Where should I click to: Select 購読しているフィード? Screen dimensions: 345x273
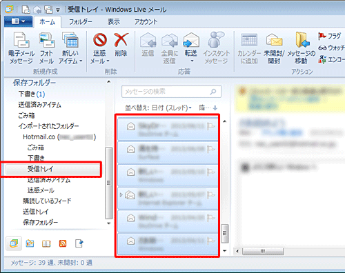[47, 201]
